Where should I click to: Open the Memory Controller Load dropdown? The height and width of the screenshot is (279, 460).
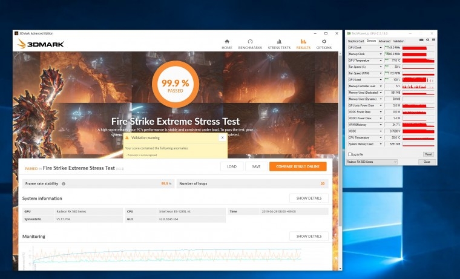coord(381,87)
